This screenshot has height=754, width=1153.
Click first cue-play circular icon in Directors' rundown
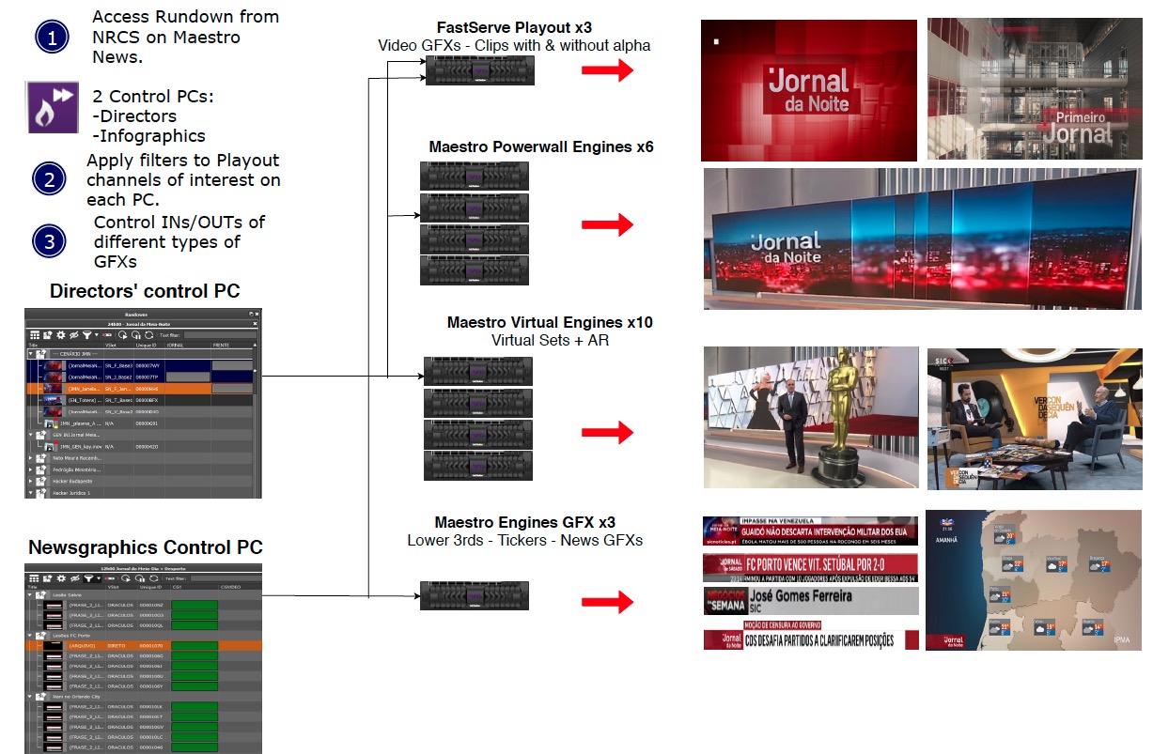point(122,335)
